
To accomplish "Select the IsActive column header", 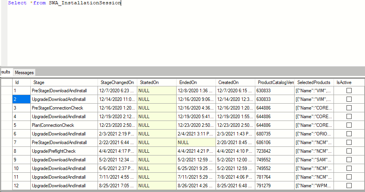I will (349, 82).
